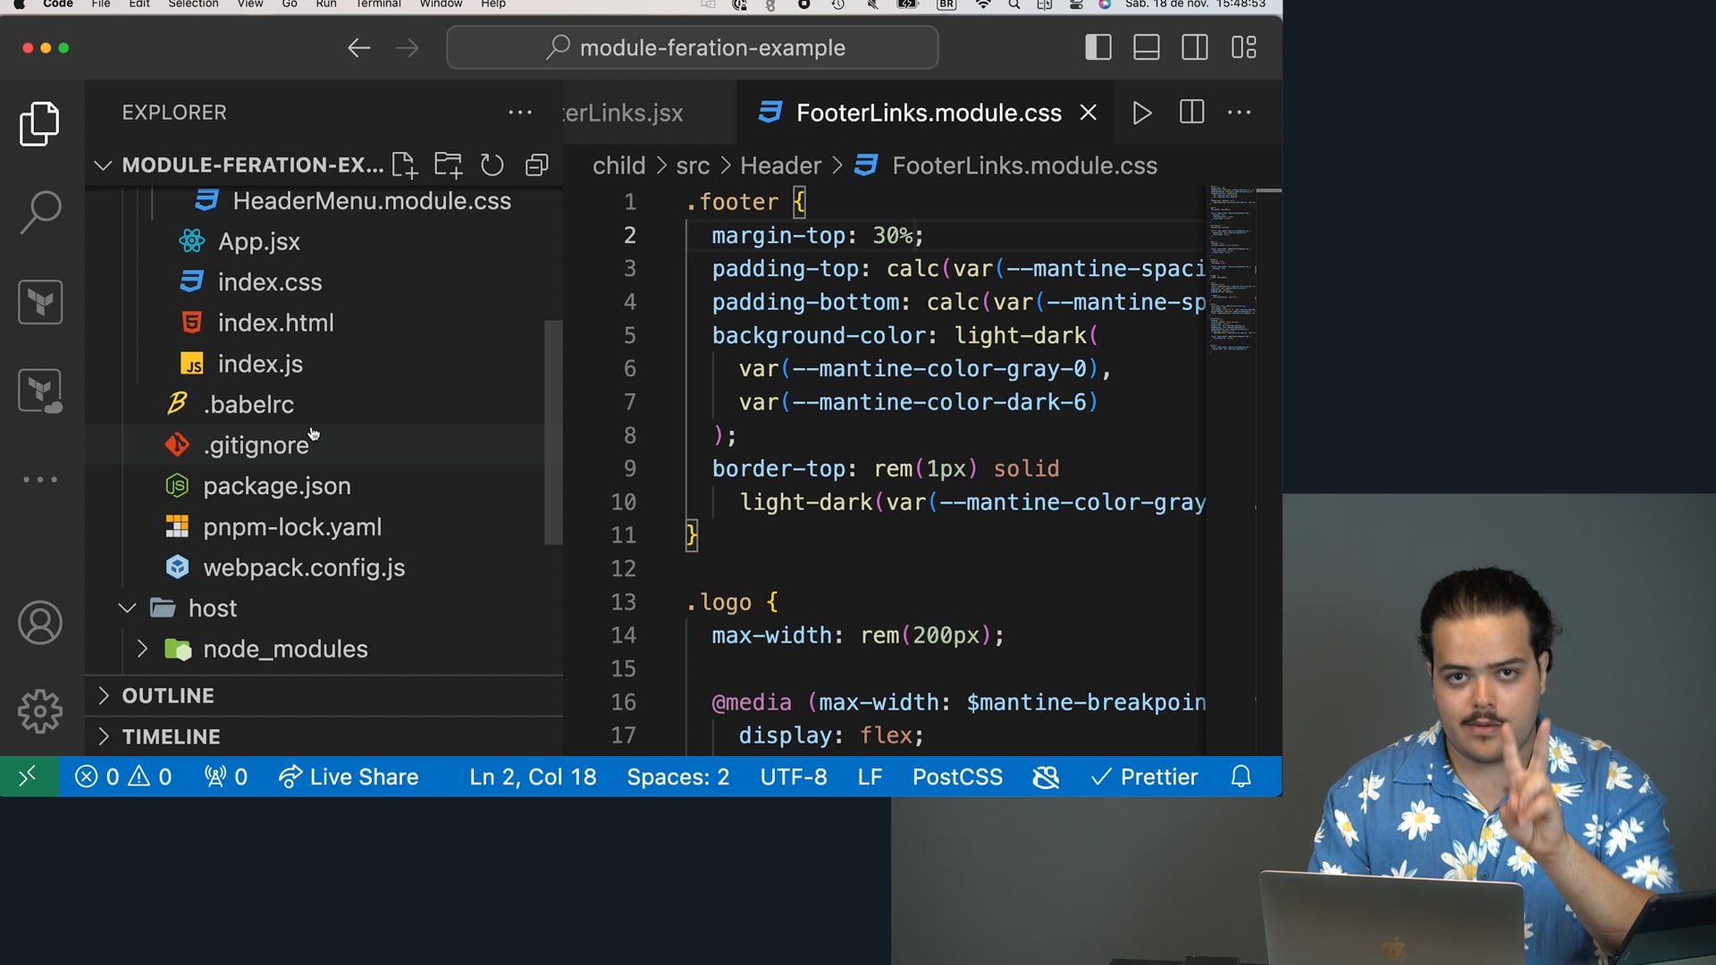The image size is (1716, 965).
Task: Toggle bottom panel visibility
Action: pos(1146,47)
